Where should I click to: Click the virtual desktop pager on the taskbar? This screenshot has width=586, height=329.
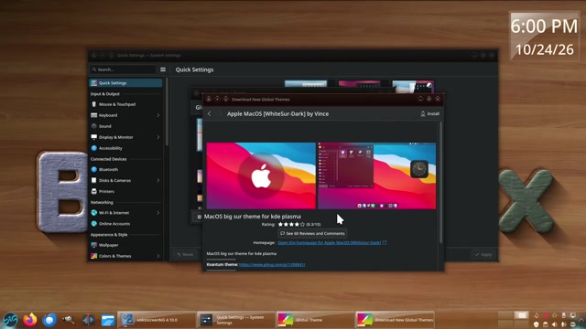513,320
